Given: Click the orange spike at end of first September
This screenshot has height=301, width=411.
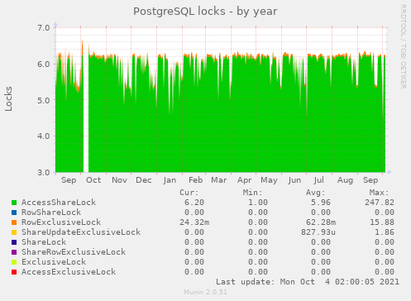Looking at the screenshot, I should (82, 48).
